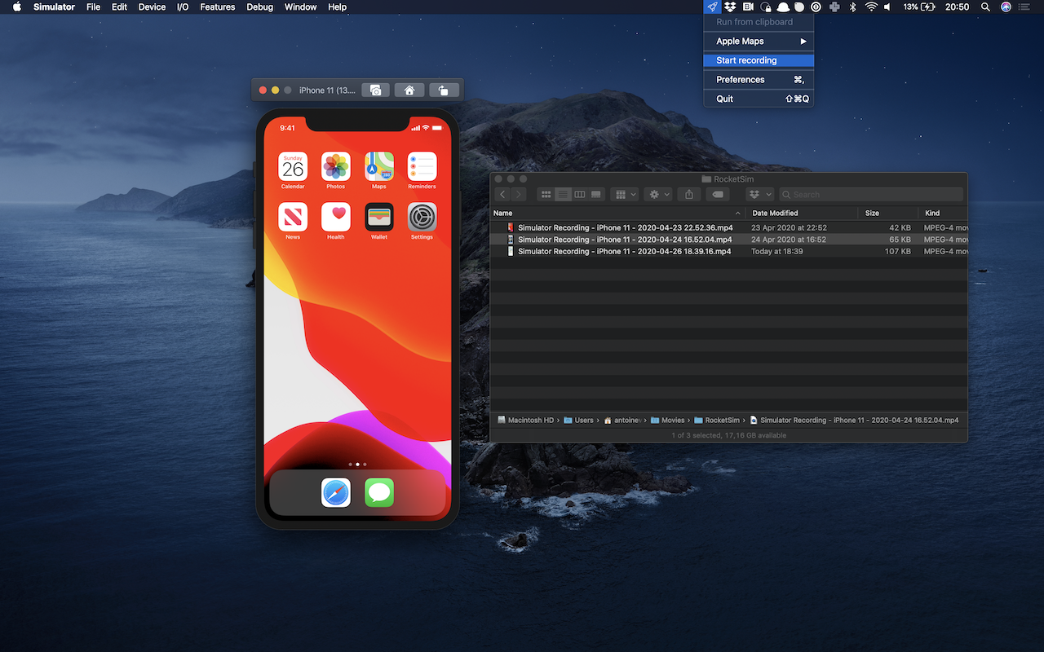
Task: Select the 2020-04-23 22.52.36.mp4 recording
Action: (x=625, y=227)
